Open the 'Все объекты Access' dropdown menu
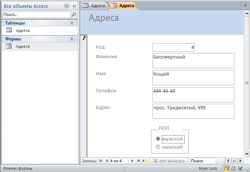 click(66, 6)
